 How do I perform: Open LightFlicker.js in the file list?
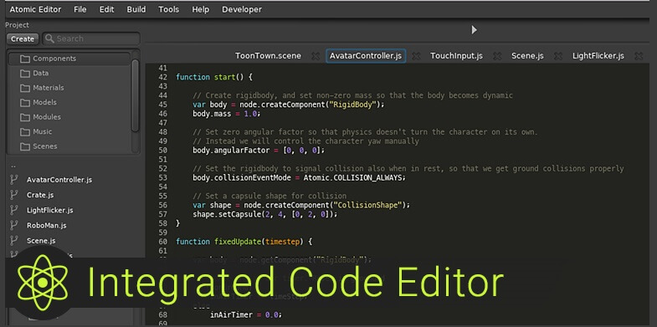pos(50,210)
